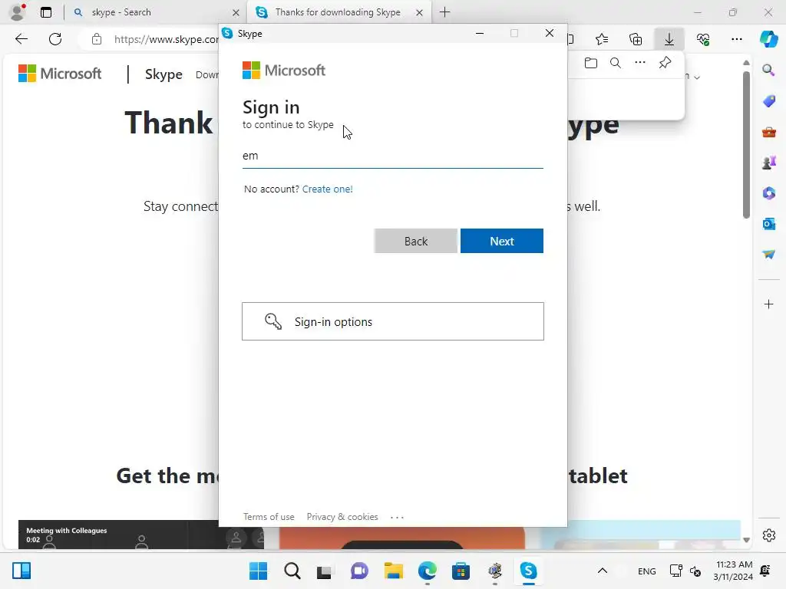Open Edge Favorites star icon
Image resolution: width=786 pixels, height=589 pixels.
(x=602, y=39)
